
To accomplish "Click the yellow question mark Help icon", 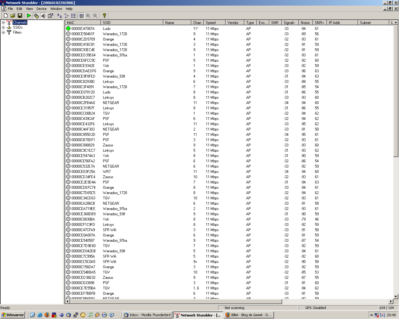I will coord(104,16).
